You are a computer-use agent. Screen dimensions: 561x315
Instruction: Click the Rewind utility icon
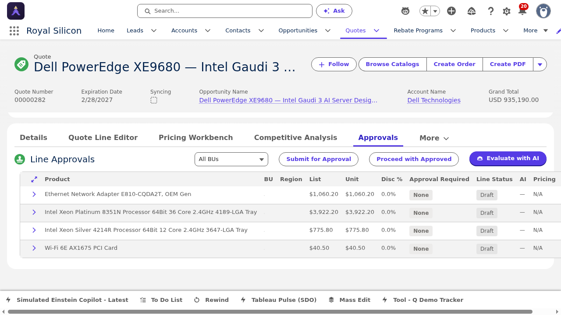[197, 300]
